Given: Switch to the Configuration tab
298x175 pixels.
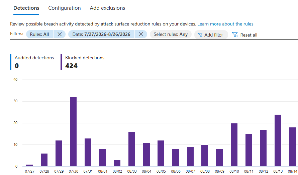Looking at the screenshot, I should pos(65,8).
